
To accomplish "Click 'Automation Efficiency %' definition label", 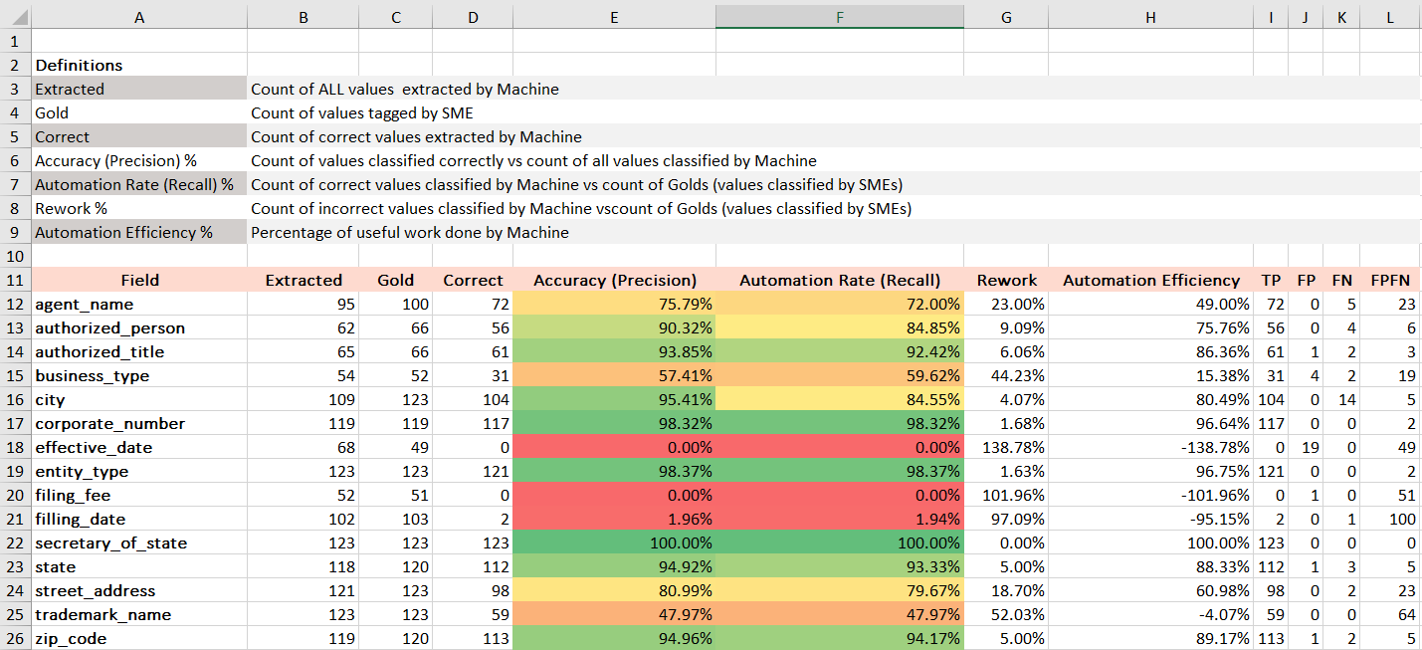I will (139, 232).
